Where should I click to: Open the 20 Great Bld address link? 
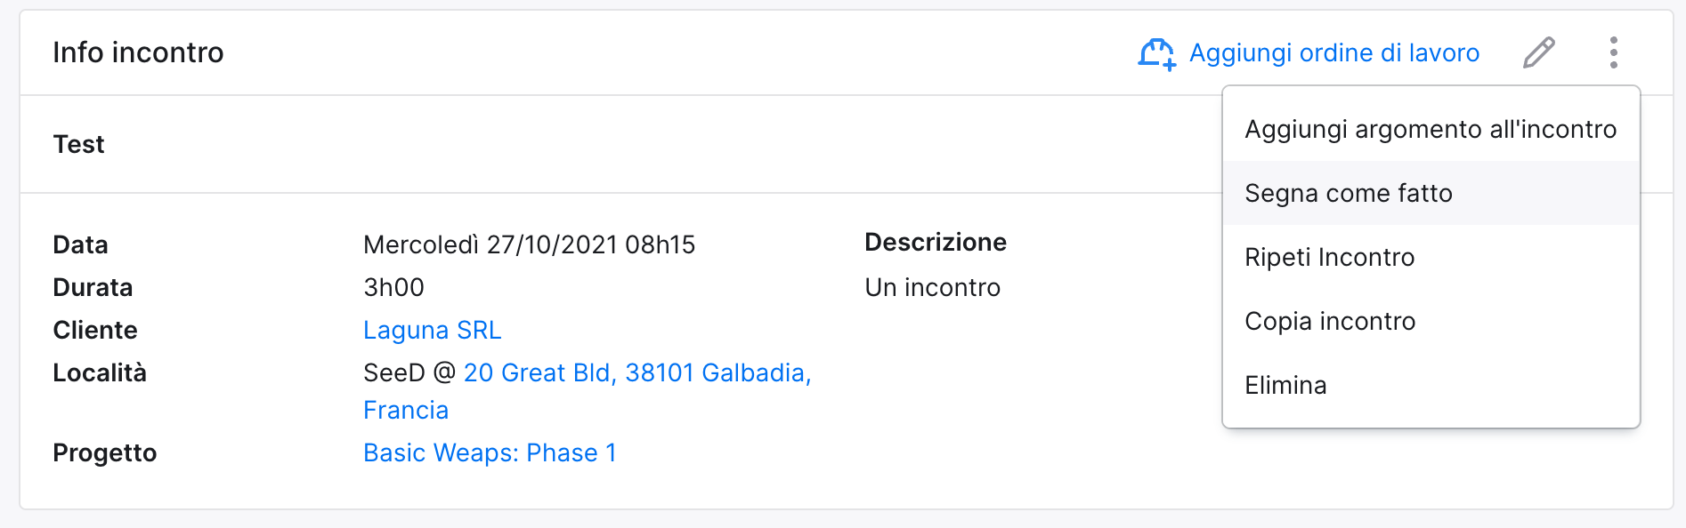pos(637,372)
